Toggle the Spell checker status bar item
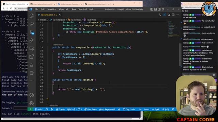Viewport: 218px width, 122px height. tap(156, 109)
